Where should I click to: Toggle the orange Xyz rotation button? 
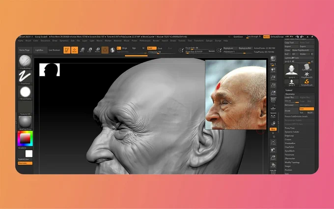273,129
